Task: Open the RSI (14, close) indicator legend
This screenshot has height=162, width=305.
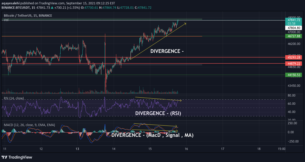Action: pyautogui.click(x=14, y=98)
